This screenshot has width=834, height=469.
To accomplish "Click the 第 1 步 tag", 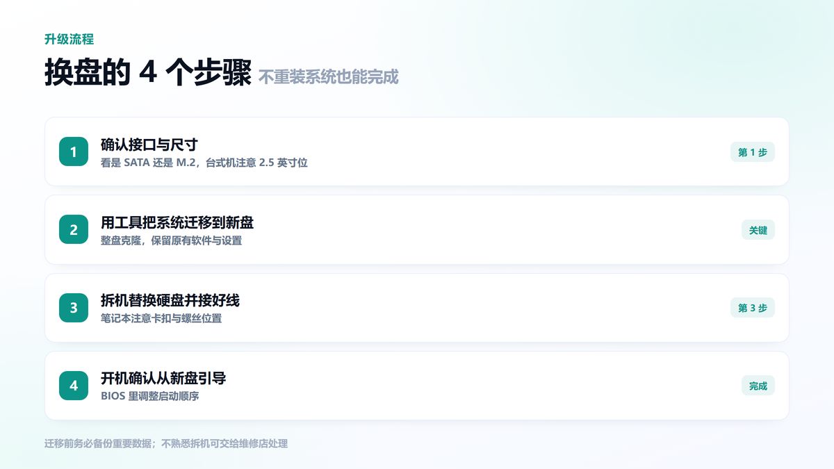I will [753, 152].
